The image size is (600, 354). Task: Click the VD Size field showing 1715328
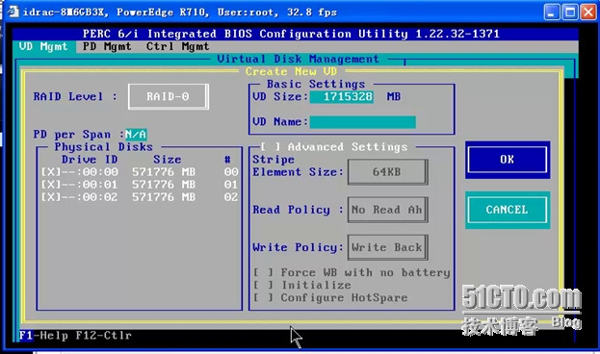(341, 97)
